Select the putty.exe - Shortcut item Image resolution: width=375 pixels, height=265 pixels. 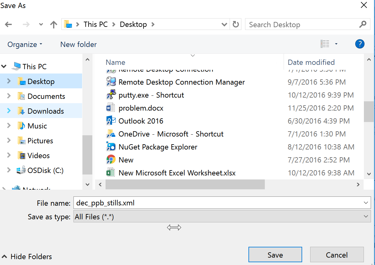coord(151,95)
